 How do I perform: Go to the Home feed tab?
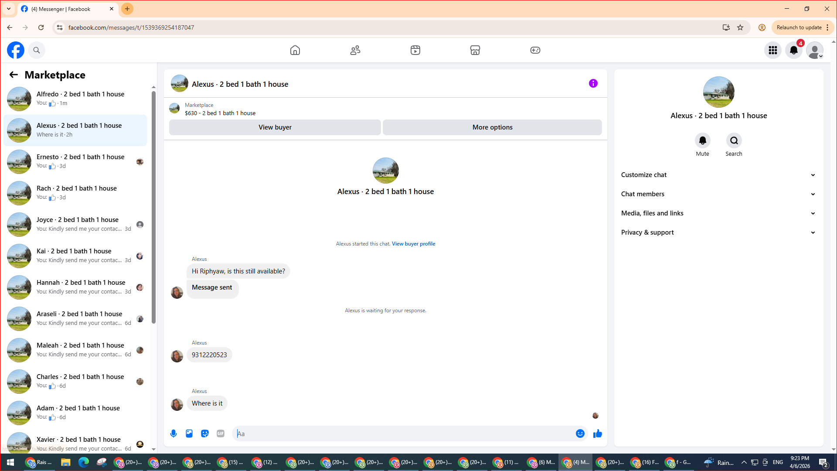(295, 50)
